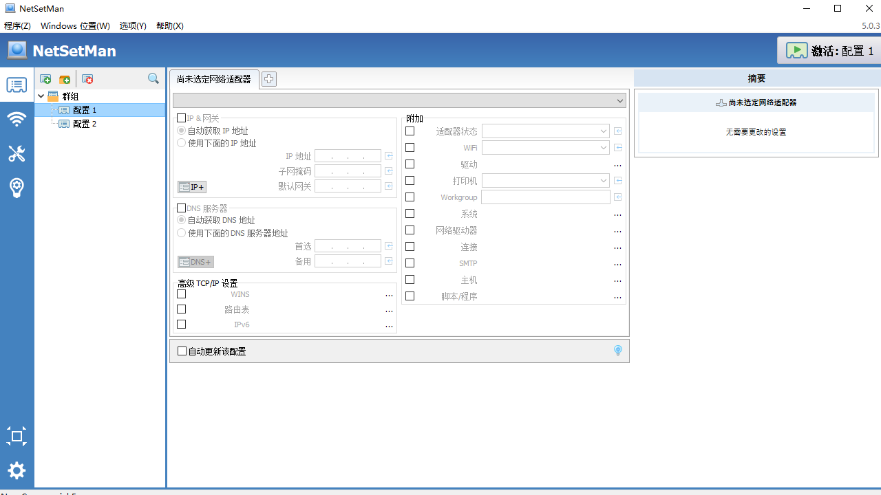Screen dimensions: 881x495
Task: Add a new profile with the add-profile icon
Action: [x=45, y=79]
